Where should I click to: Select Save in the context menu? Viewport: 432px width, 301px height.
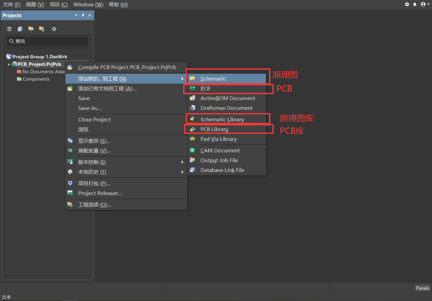tap(126, 98)
